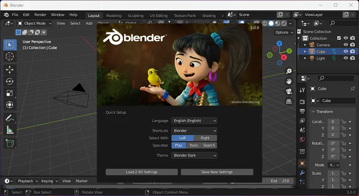This screenshot has width=359, height=196.
Task: Open the Scene properties tab
Action: [x=302, y=130]
